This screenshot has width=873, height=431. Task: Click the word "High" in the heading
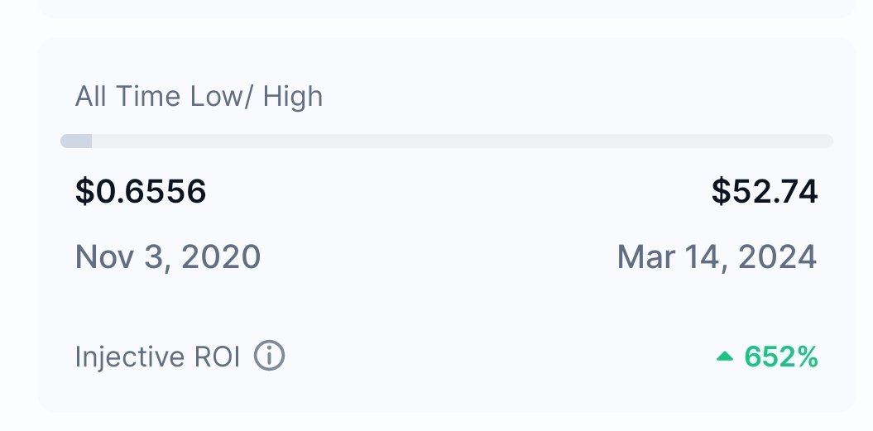293,97
